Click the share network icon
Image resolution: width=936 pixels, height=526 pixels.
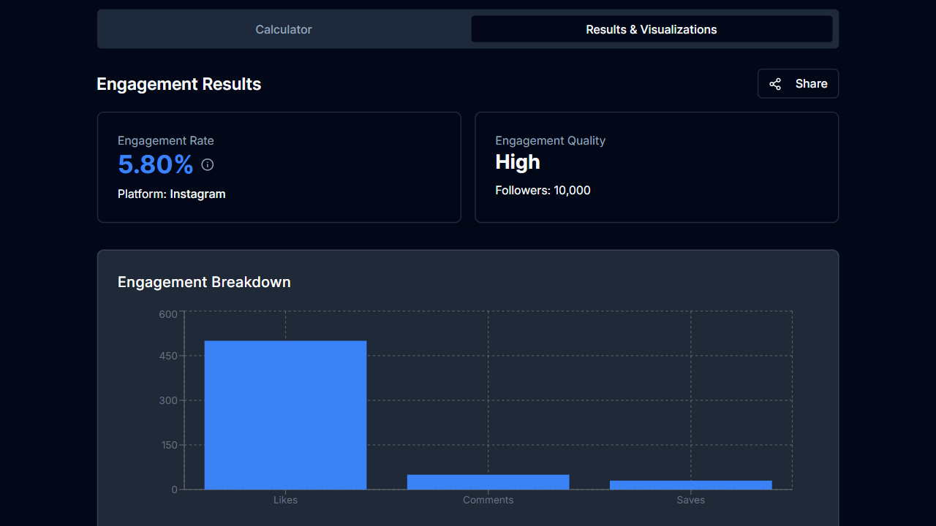pyautogui.click(x=775, y=84)
